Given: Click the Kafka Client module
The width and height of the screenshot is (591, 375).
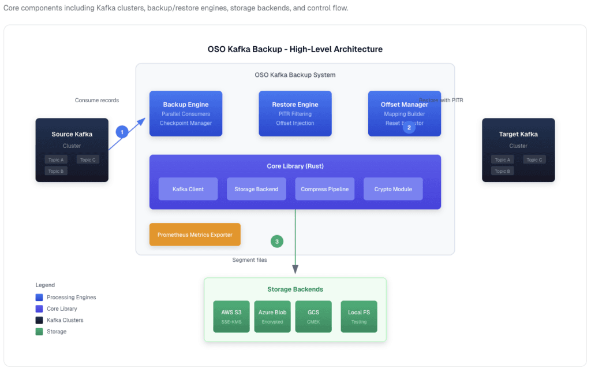Looking at the screenshot, I should click(188, 189).
